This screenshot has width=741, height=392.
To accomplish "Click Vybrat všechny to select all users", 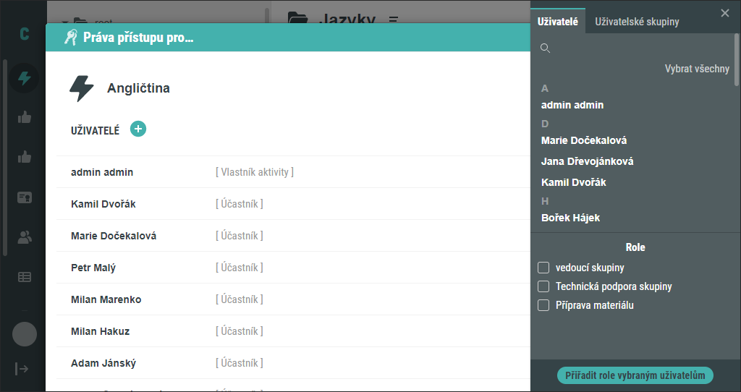I will [697, 69].
